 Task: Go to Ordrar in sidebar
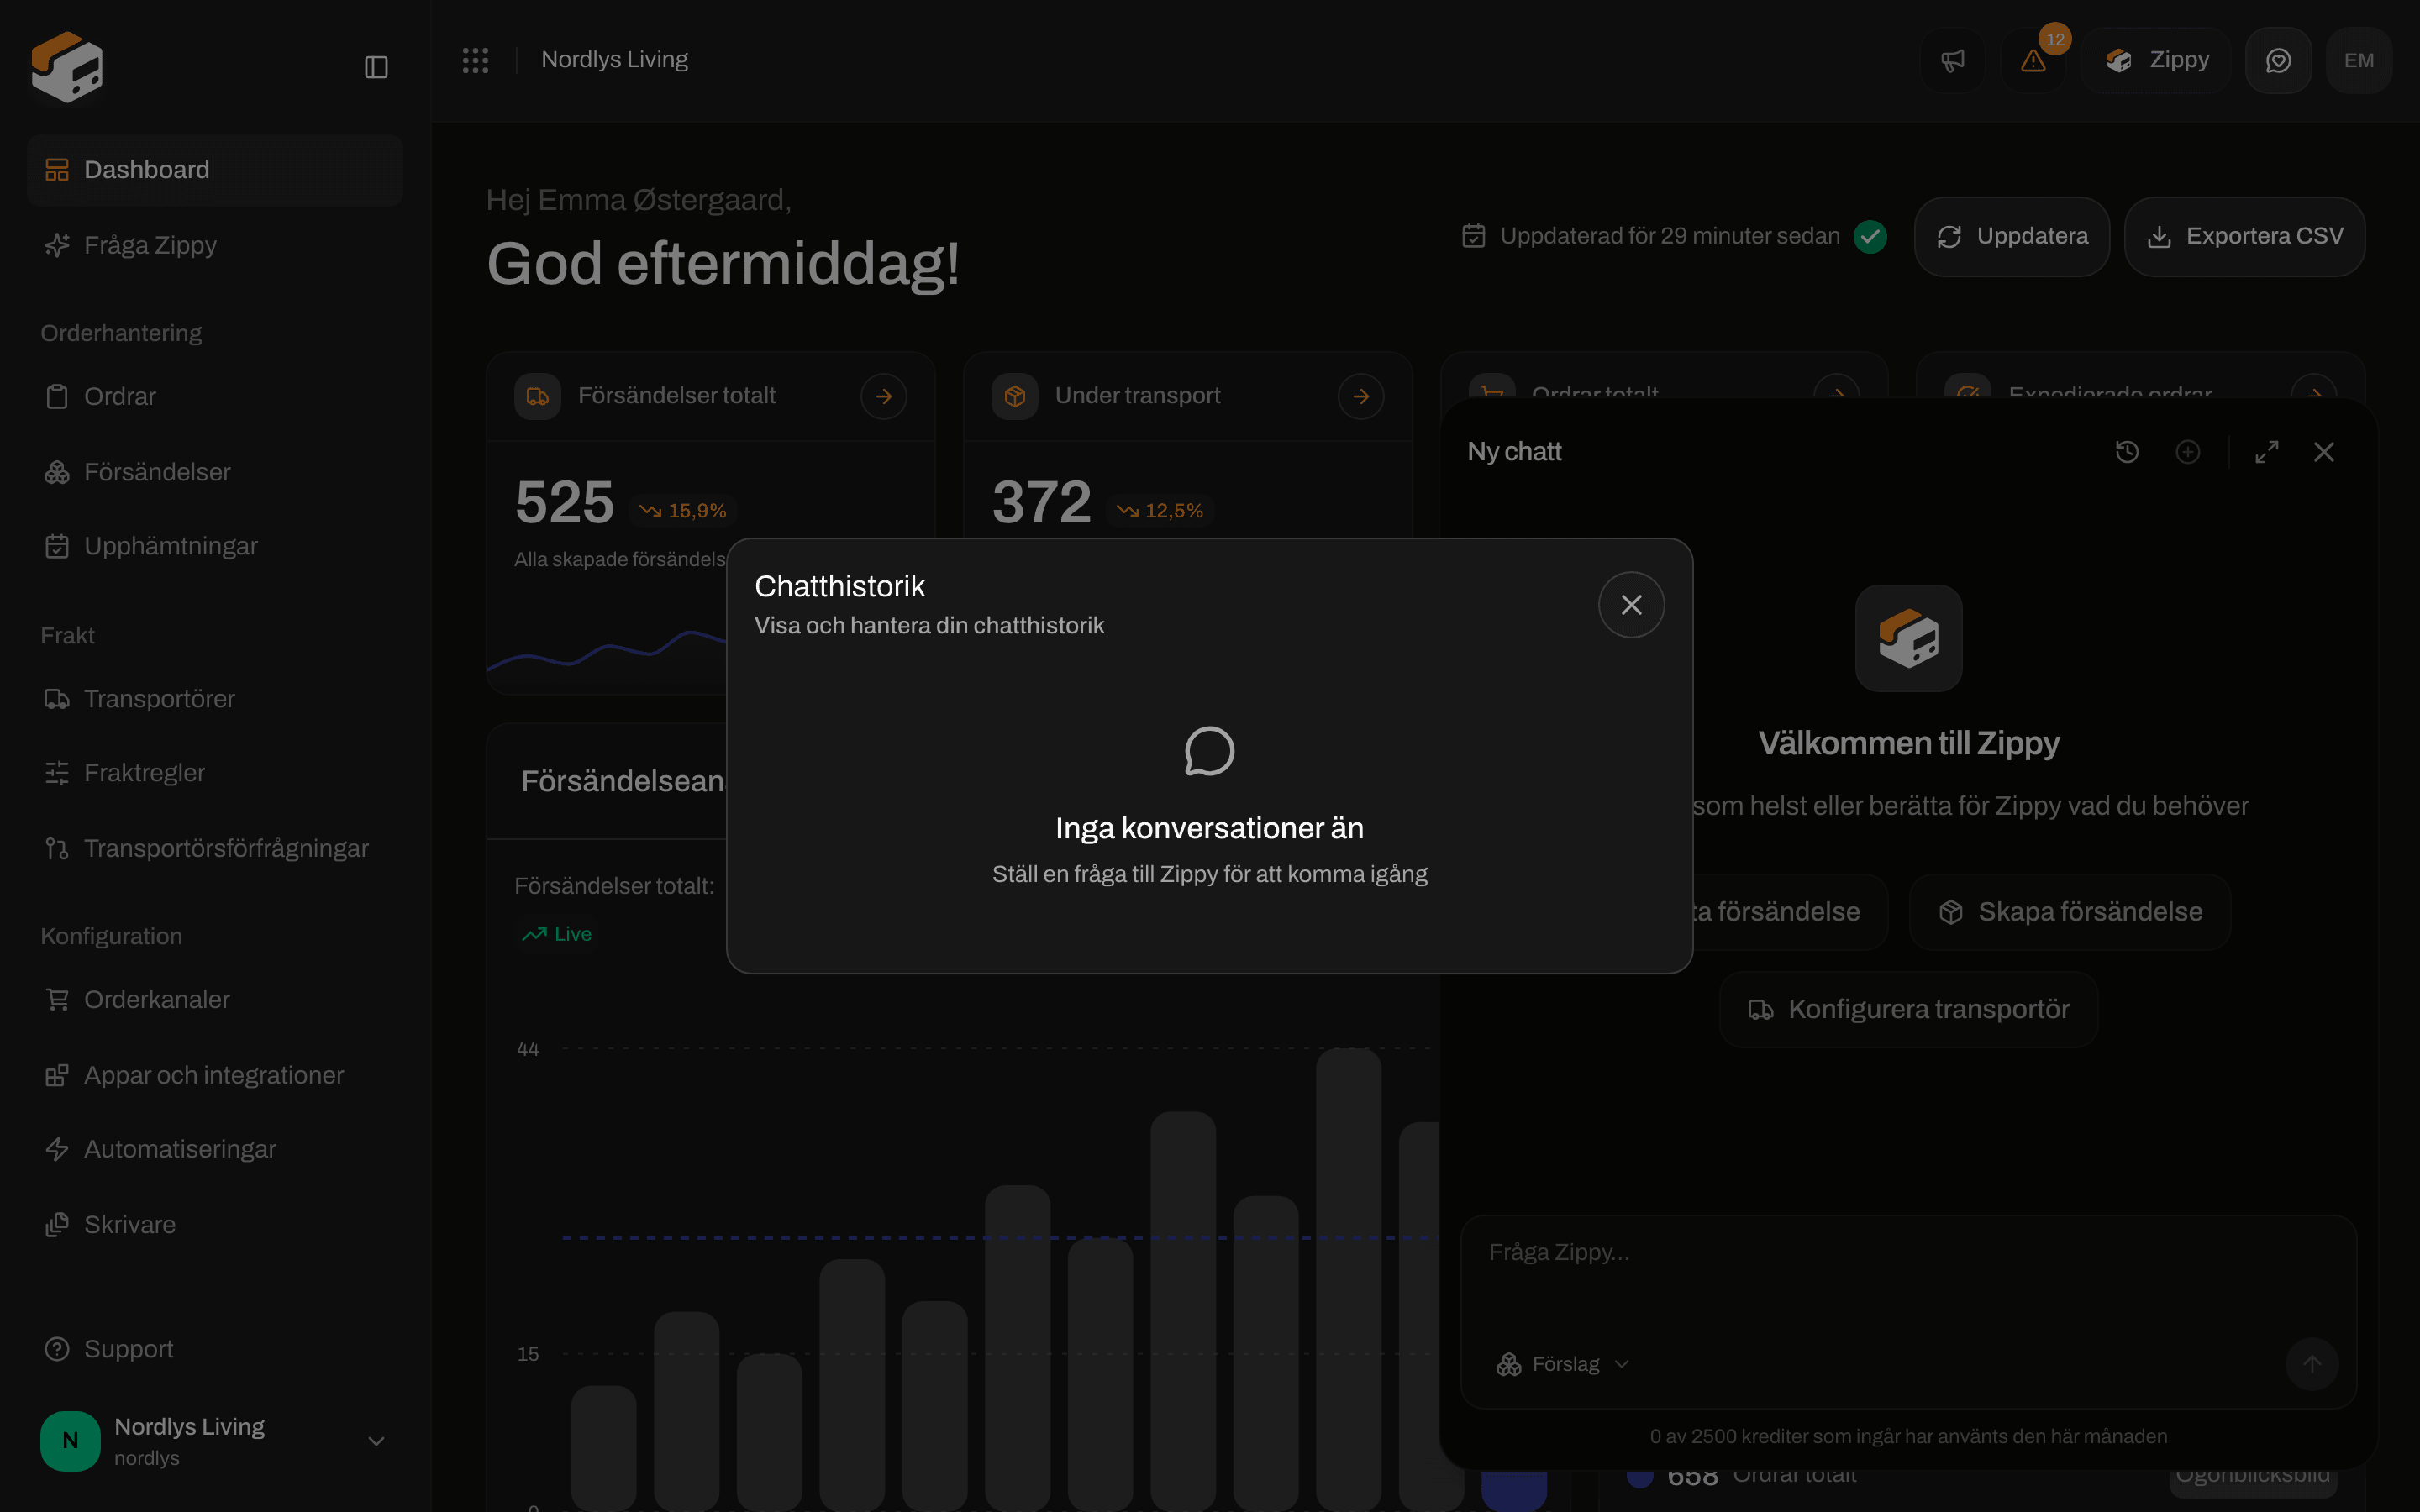215,396
